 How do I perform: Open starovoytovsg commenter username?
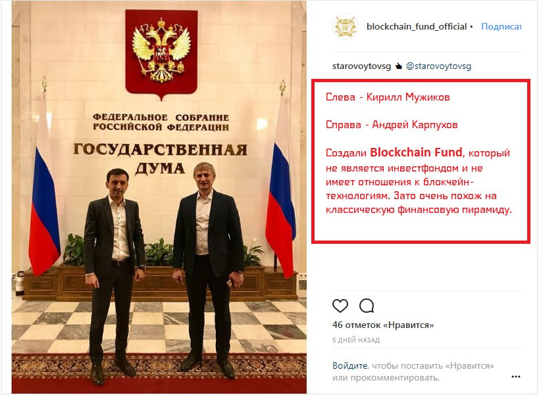click(x=361, y=66)
